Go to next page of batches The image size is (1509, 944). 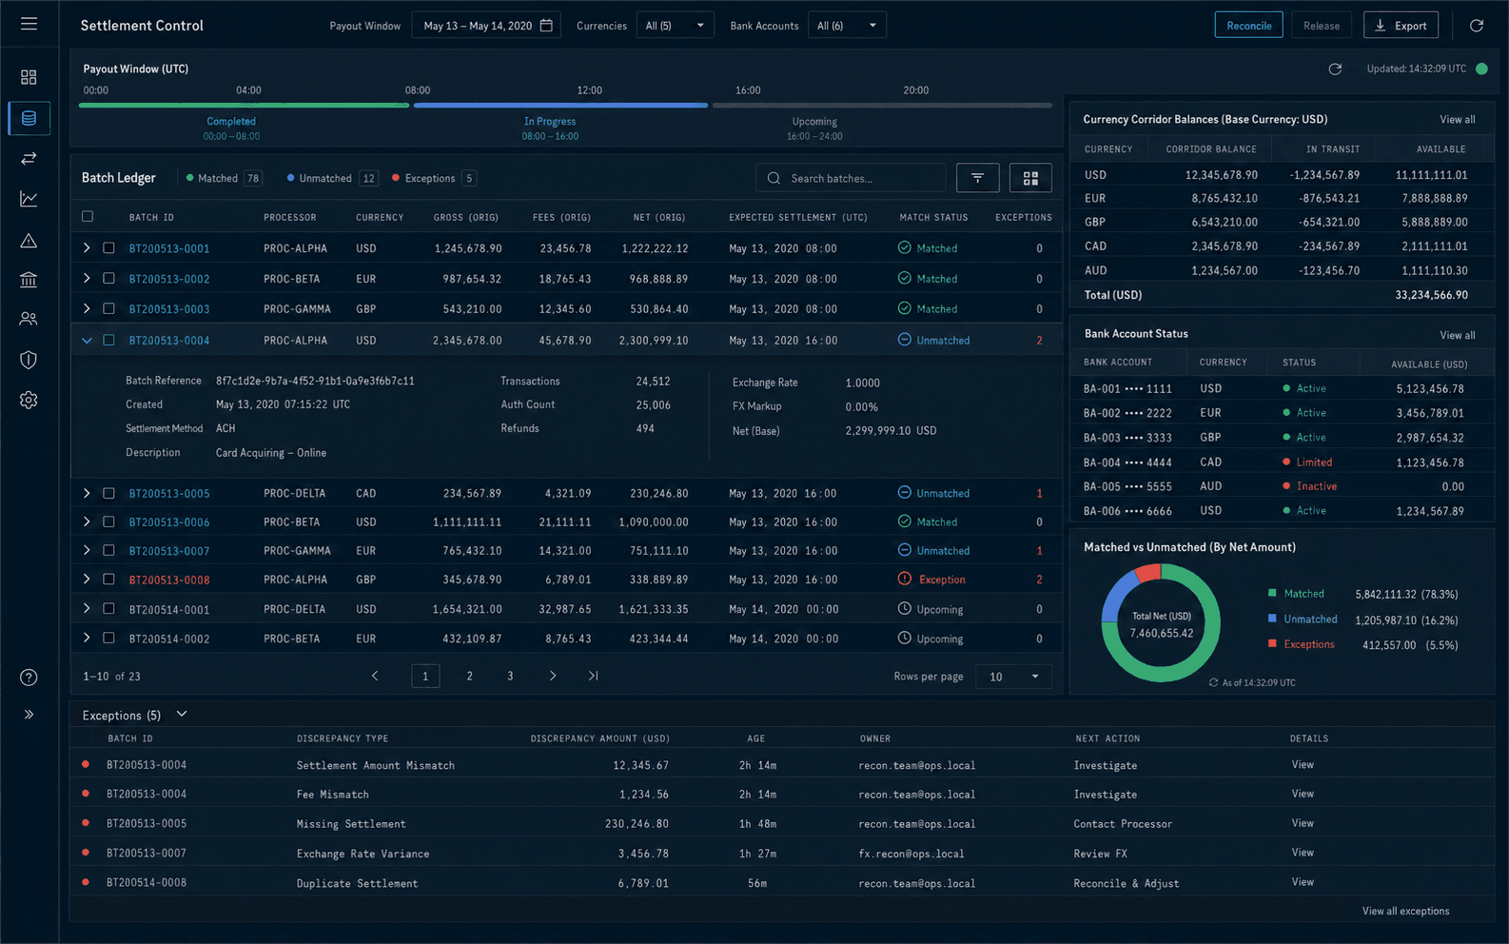[x=553, y=676]
